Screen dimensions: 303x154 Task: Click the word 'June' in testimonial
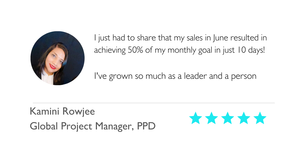tap(220, 38)
